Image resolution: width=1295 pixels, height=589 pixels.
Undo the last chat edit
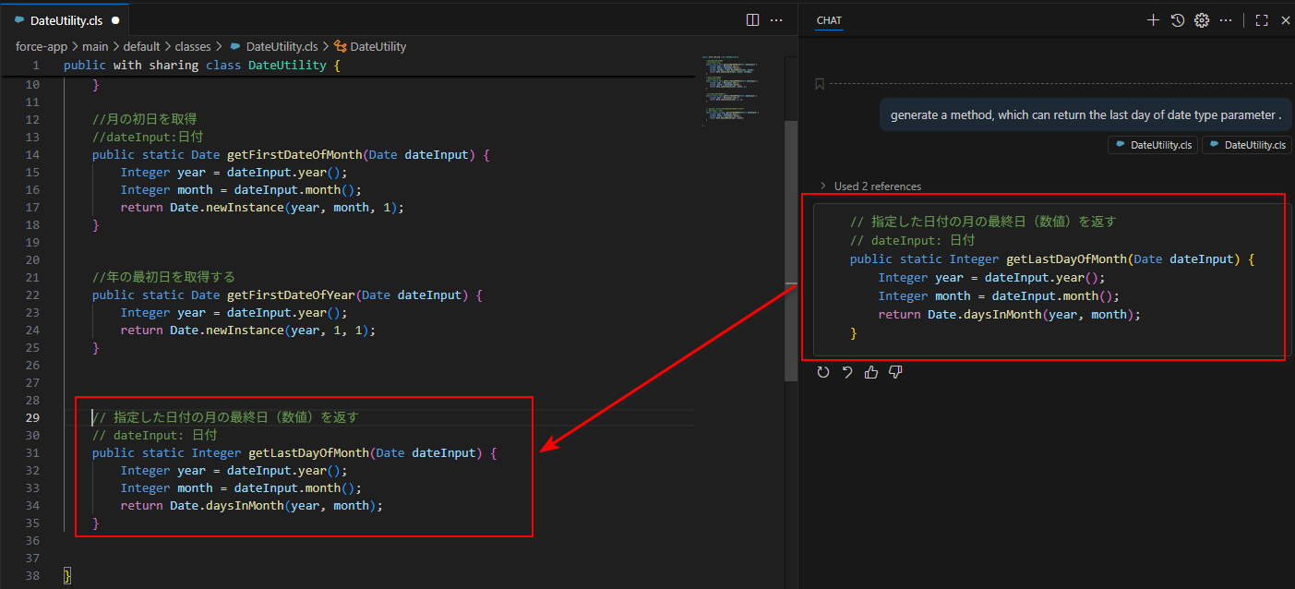pos(847,372)
